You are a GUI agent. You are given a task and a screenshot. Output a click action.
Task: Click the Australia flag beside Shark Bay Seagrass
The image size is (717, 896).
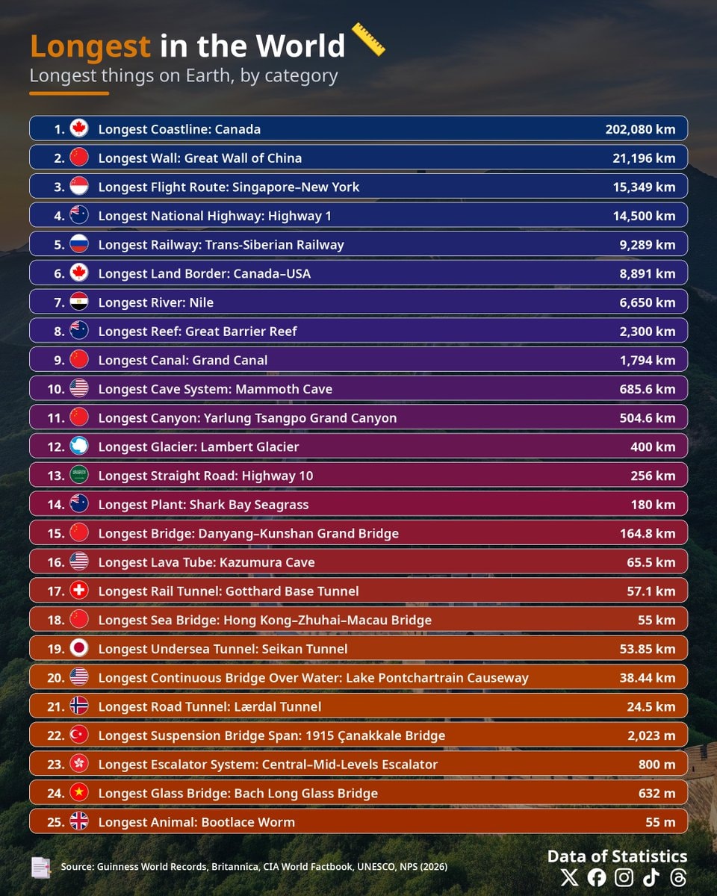pos(79,504)
